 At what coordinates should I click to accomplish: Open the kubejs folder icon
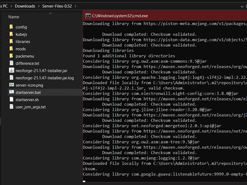[x=11, y=34]
